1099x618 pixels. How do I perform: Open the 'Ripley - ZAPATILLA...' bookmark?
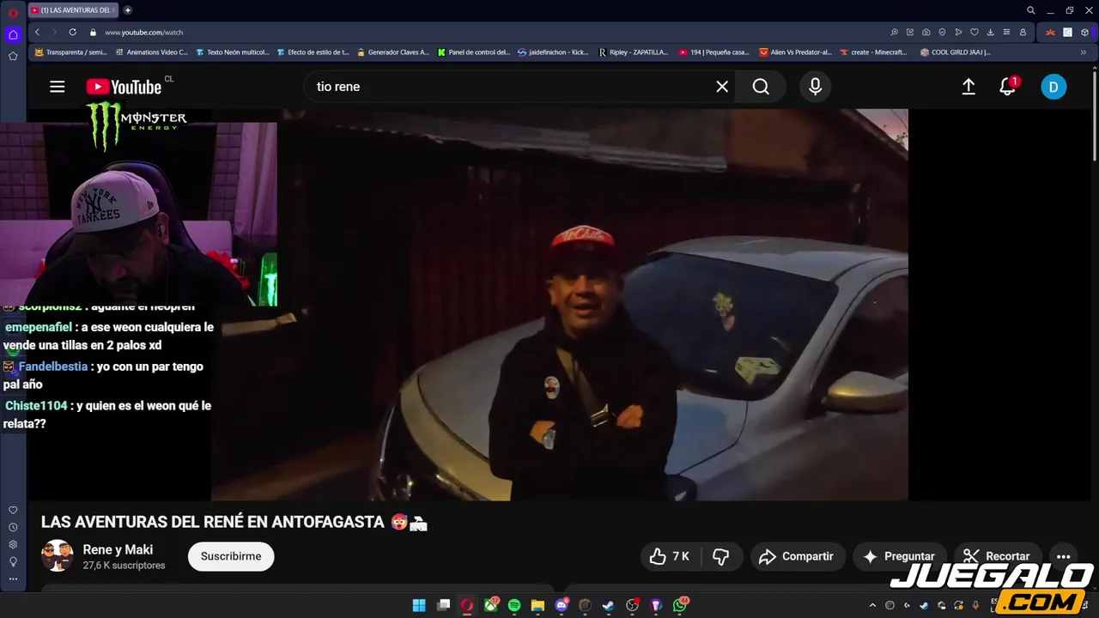634,52
